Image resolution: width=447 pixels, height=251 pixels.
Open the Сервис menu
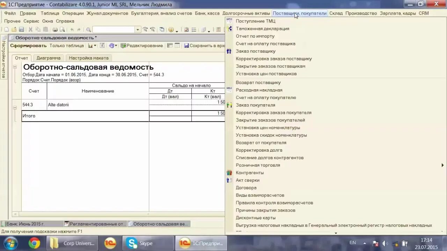pos(31,21)
